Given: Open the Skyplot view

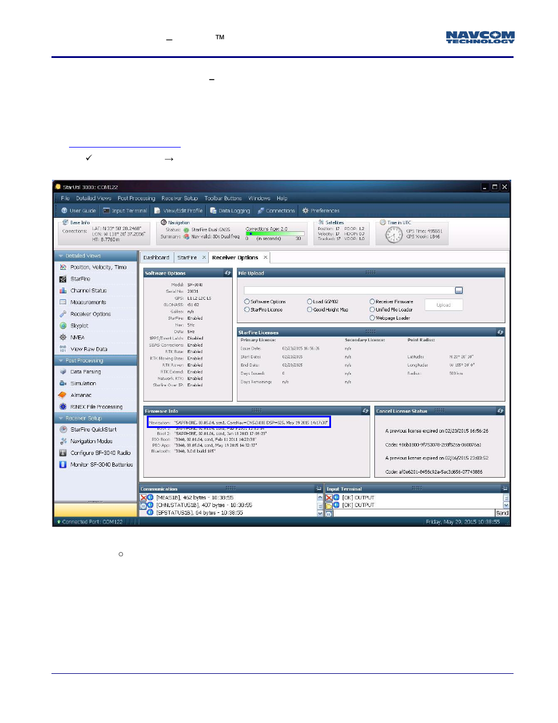Looking at the screenshot, I should pos(74,325).
